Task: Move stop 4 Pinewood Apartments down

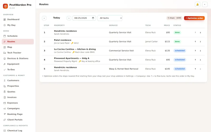Action: [x=200, y=60]
